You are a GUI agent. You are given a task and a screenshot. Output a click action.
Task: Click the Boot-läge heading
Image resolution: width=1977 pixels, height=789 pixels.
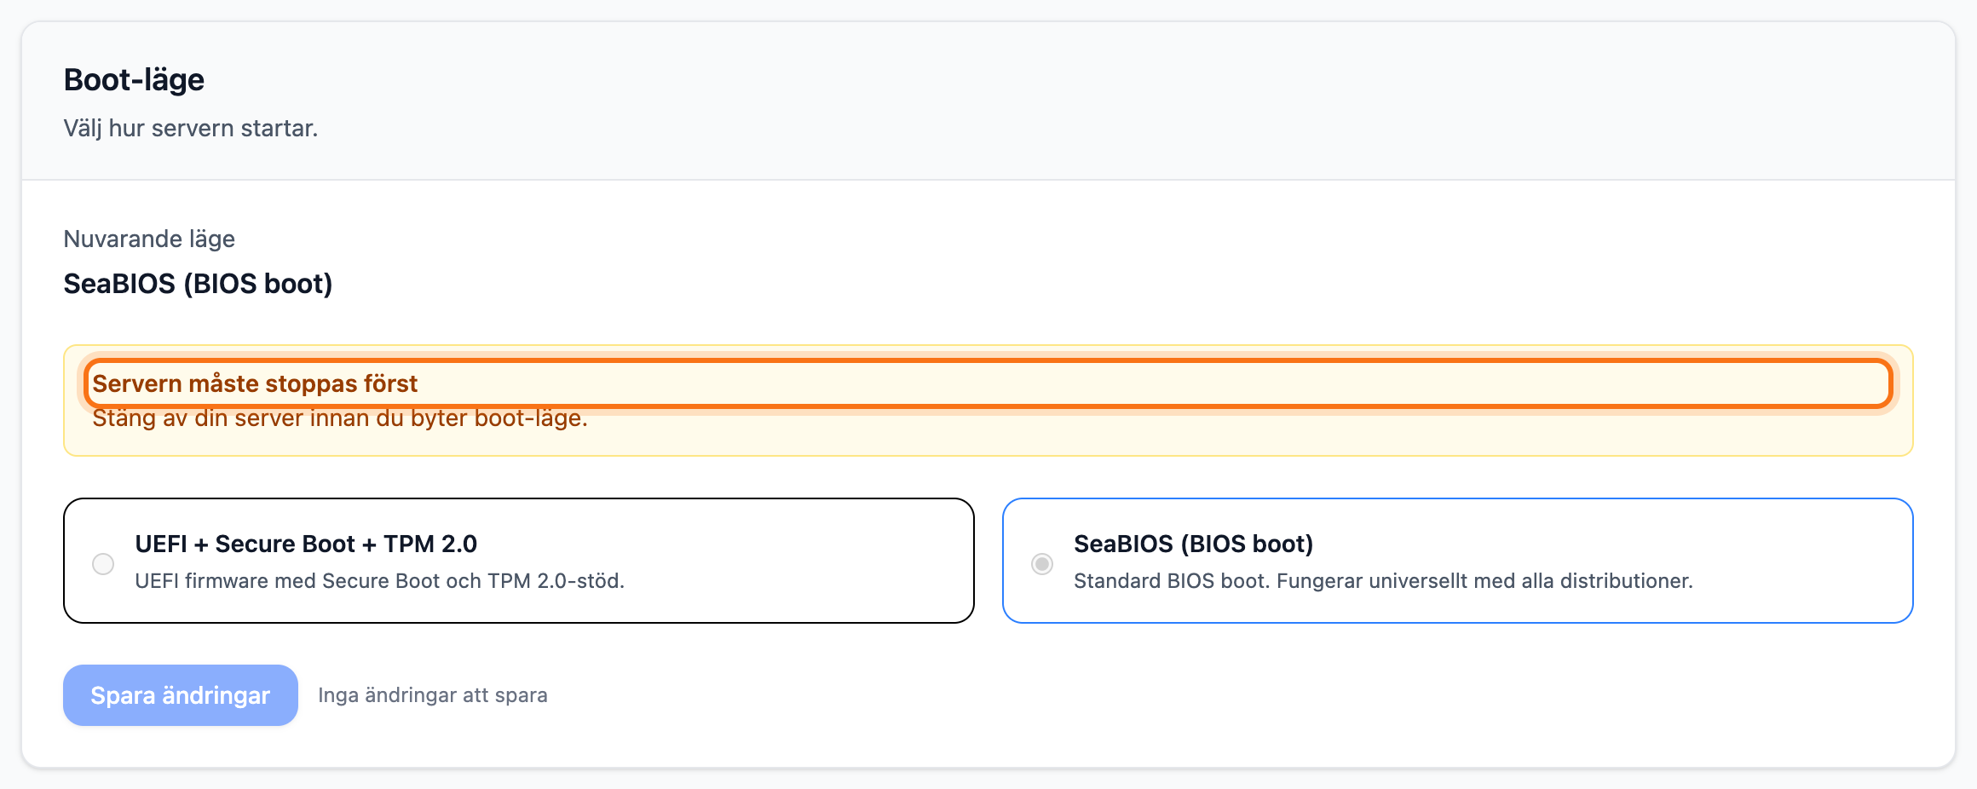pos(134,79)
